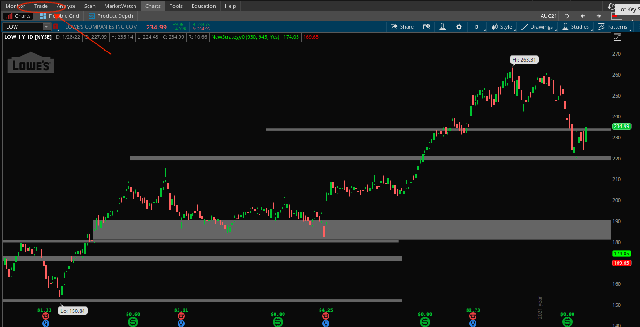Image resolution: width=640 pixels, height=327 pixels.
Task: Open the Share chart icon
Action: pyautogui.click(x=402, y=27)
